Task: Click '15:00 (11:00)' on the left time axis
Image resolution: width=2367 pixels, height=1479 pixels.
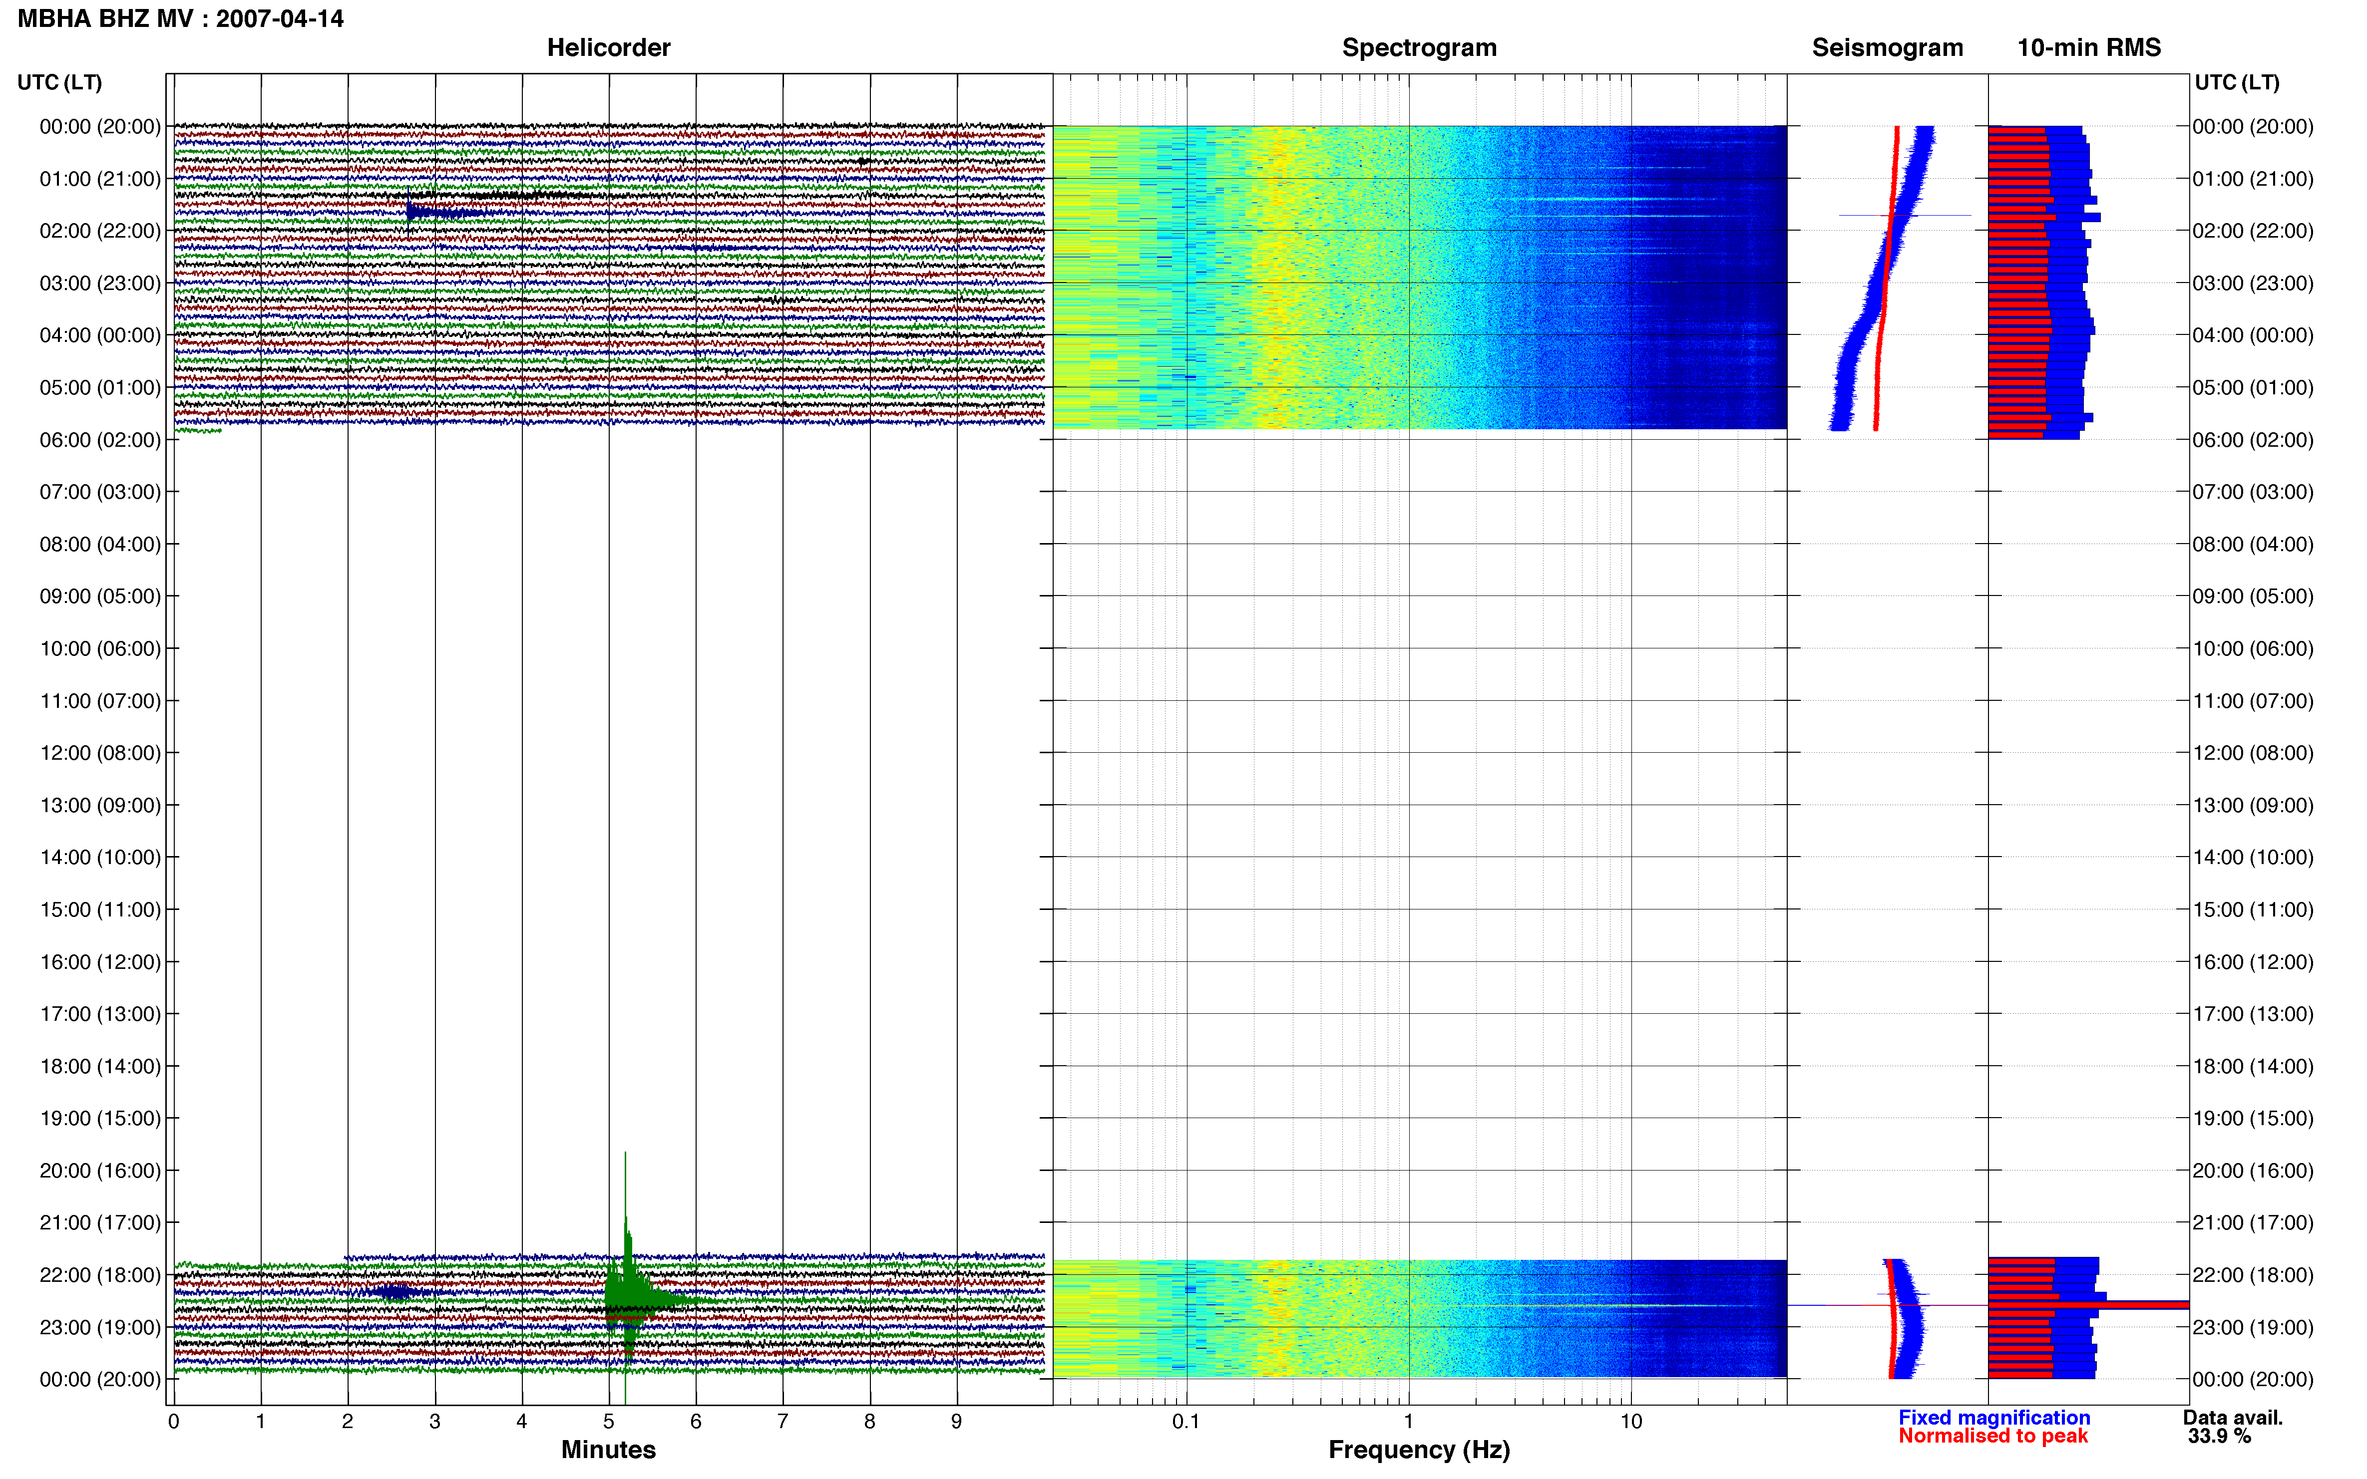Action: coord(100,909)
